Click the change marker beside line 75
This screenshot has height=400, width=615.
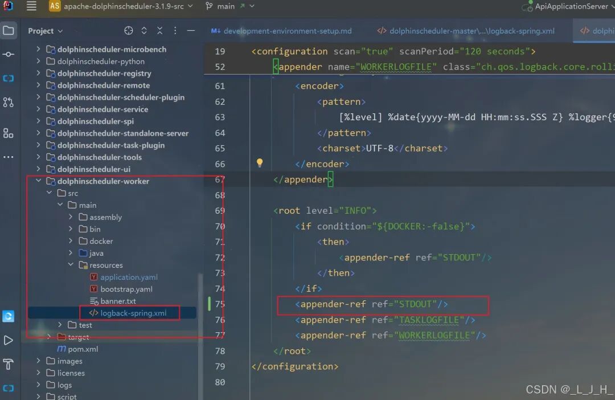coord(209,304)
